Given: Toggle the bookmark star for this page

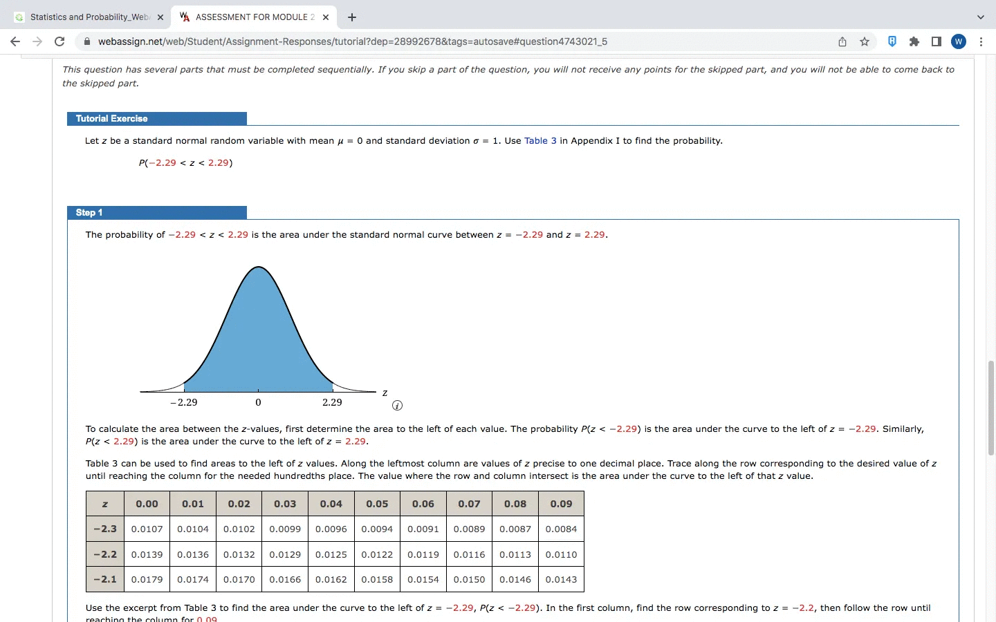Looking at the screenshot, I should coord(865,41).
